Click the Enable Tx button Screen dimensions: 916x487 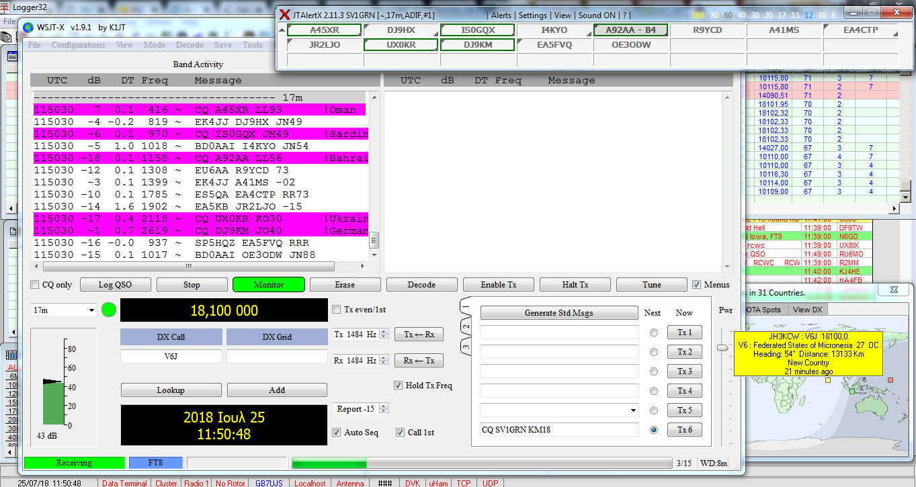tap(498, 285)
